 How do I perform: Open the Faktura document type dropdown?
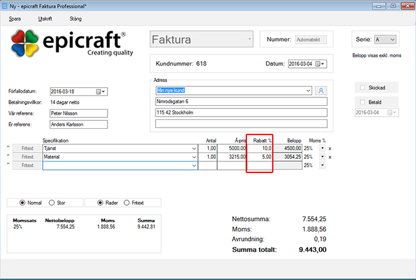pyautogui.click(x=202, y=39)
